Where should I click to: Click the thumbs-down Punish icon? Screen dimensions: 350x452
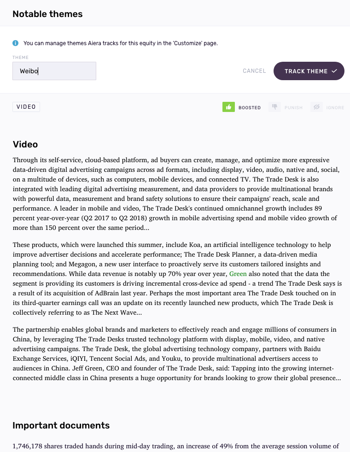coord(274,107)
